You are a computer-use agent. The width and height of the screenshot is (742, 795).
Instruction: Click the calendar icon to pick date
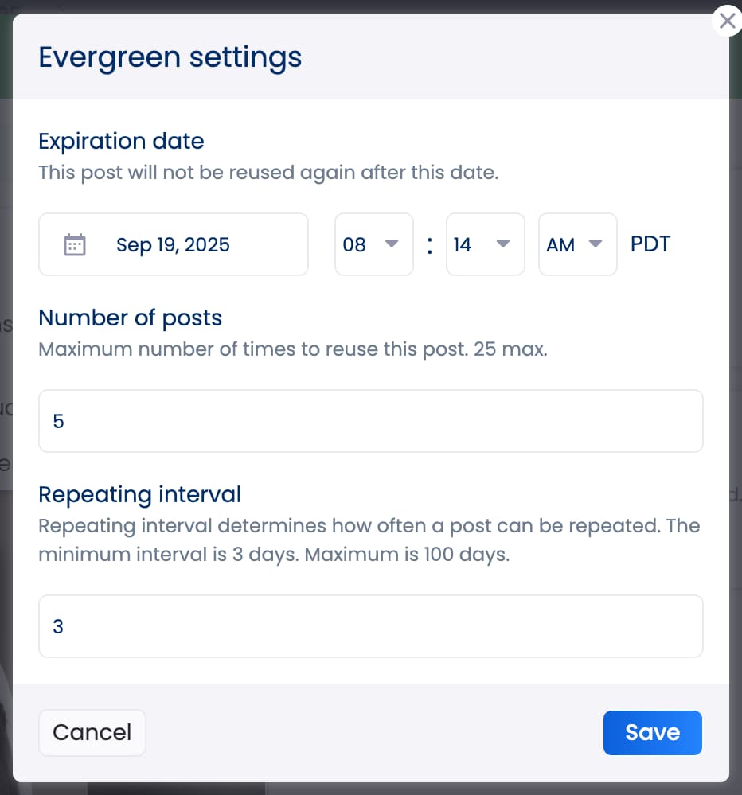click(x=76, y=244)
